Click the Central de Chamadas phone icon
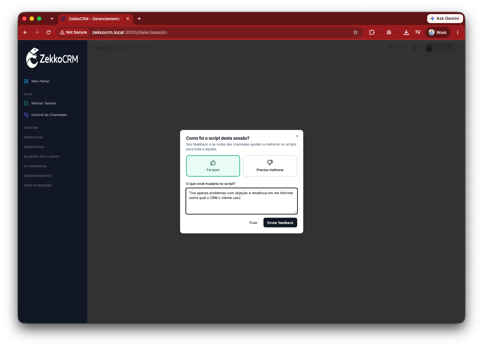483x347 pixels. tap(26, 115)
